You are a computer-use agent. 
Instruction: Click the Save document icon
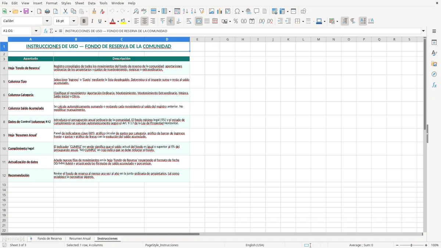tap(26, 11)
